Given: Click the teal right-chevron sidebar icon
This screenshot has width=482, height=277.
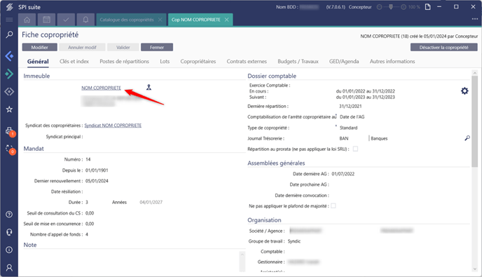Looking at the screenshot, I should click(9, 74).
